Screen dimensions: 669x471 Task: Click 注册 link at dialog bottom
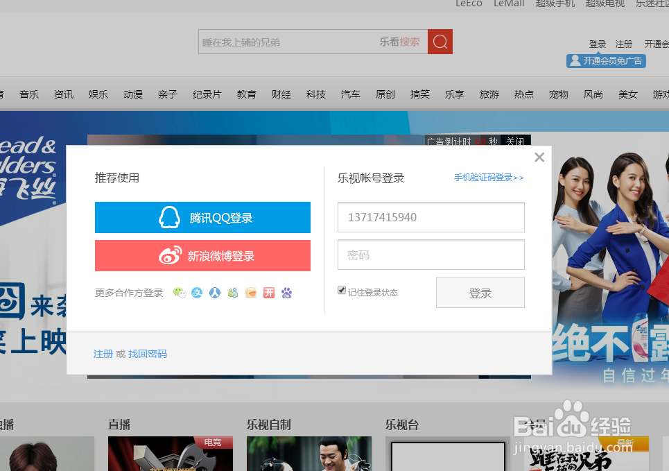(103, 354)
